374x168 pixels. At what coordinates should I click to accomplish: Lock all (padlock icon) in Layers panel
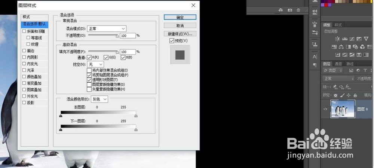(355, 95)
